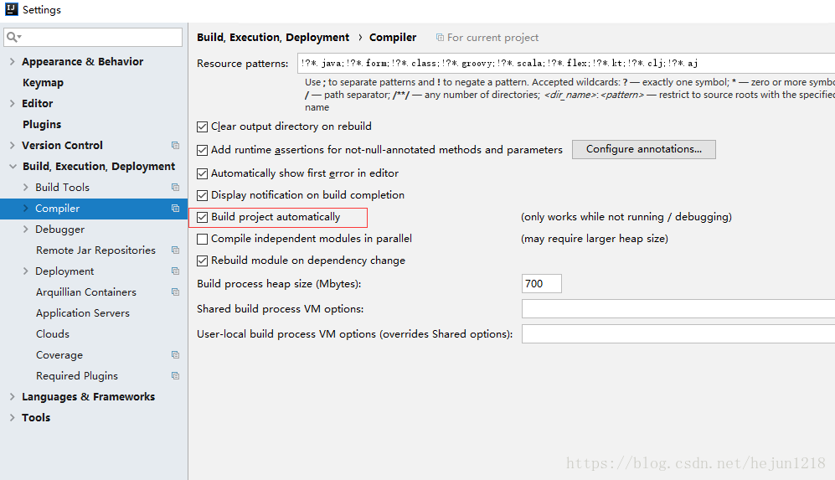Click project-level icon beside Build Tools

[175, 188]
